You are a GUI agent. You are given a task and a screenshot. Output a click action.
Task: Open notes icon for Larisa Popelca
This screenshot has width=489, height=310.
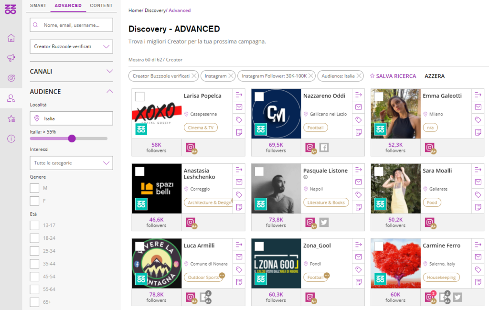tap(239, 132)
